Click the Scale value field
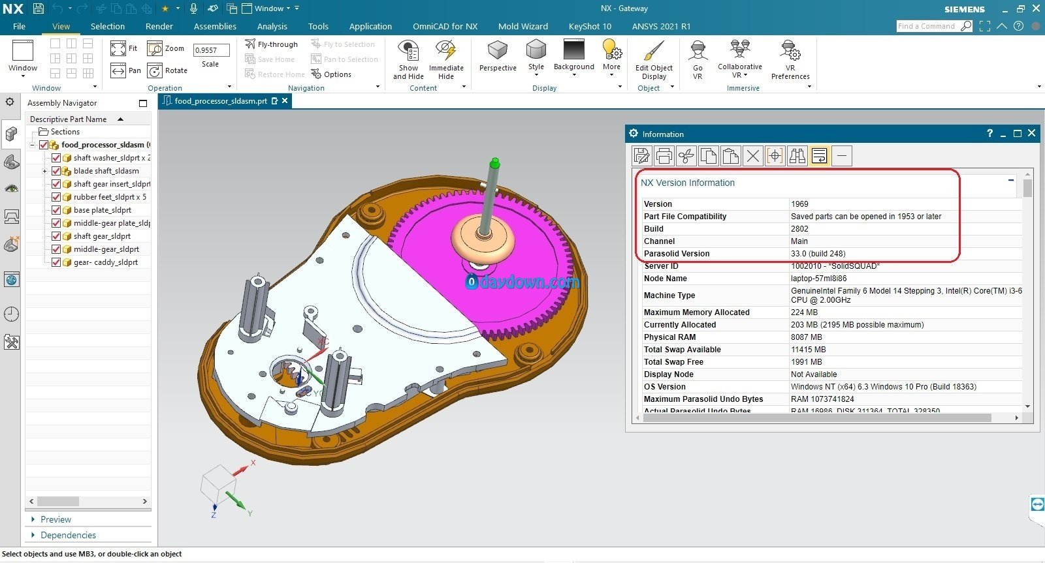 (211, 50)
